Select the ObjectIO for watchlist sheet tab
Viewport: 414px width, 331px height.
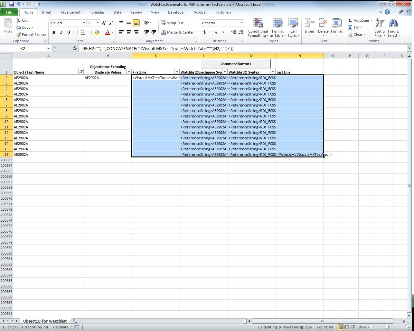[x=45, y=321]
